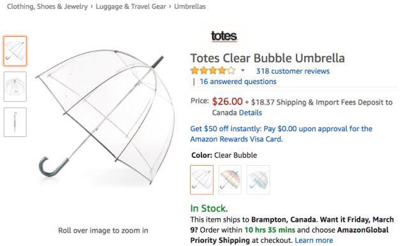
Task: Click the totes brand logo
Action: (x=224, y=36)
